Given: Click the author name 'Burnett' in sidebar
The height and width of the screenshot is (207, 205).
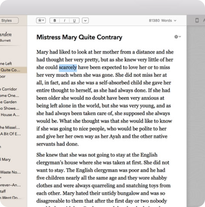Looking at the screenshot, I should point(5,41).
